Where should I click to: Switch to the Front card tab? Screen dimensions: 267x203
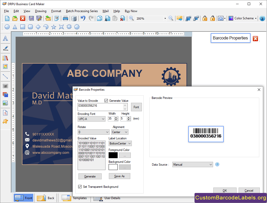tap(23, 198)
